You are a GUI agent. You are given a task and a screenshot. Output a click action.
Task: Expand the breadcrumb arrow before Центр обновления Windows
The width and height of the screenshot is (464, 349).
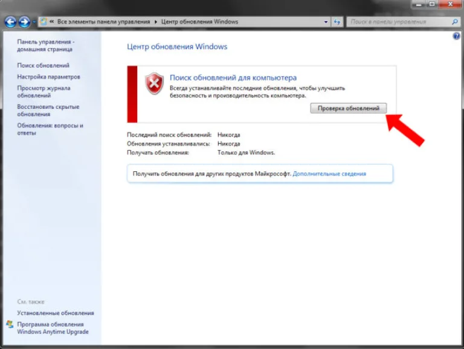pos(156,22)
